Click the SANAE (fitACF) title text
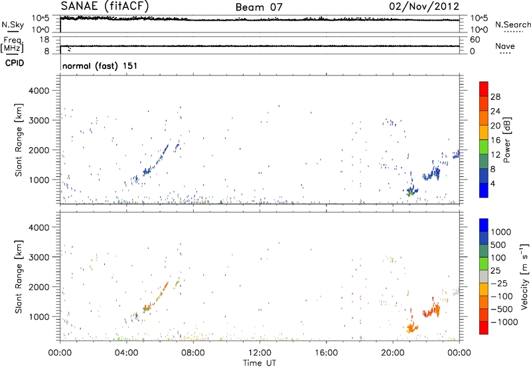The image size is (531, 367). click(105, 6)
